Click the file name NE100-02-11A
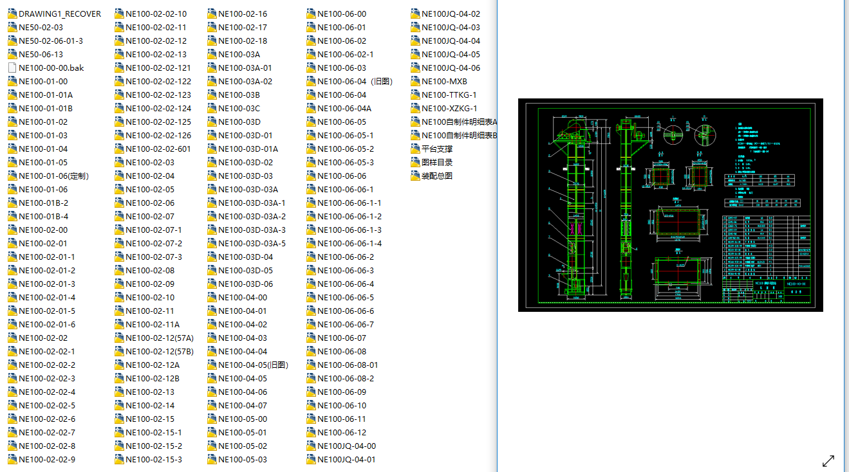 [153, 324]
